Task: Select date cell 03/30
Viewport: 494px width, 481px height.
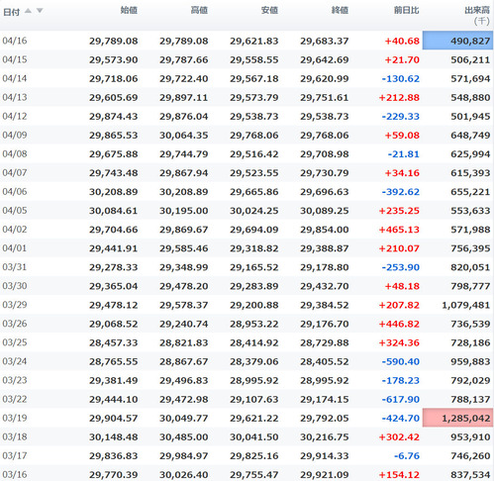Action: tap(15, 286)
